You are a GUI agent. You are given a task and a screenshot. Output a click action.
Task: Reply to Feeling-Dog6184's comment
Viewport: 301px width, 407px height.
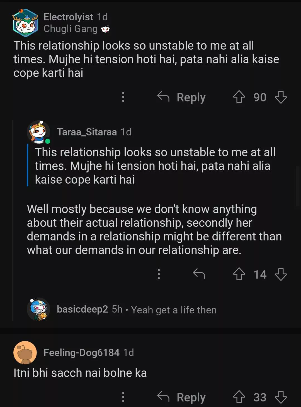(182, 397)
